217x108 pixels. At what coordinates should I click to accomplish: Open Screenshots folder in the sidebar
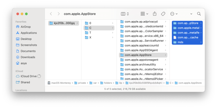(27, 45)
